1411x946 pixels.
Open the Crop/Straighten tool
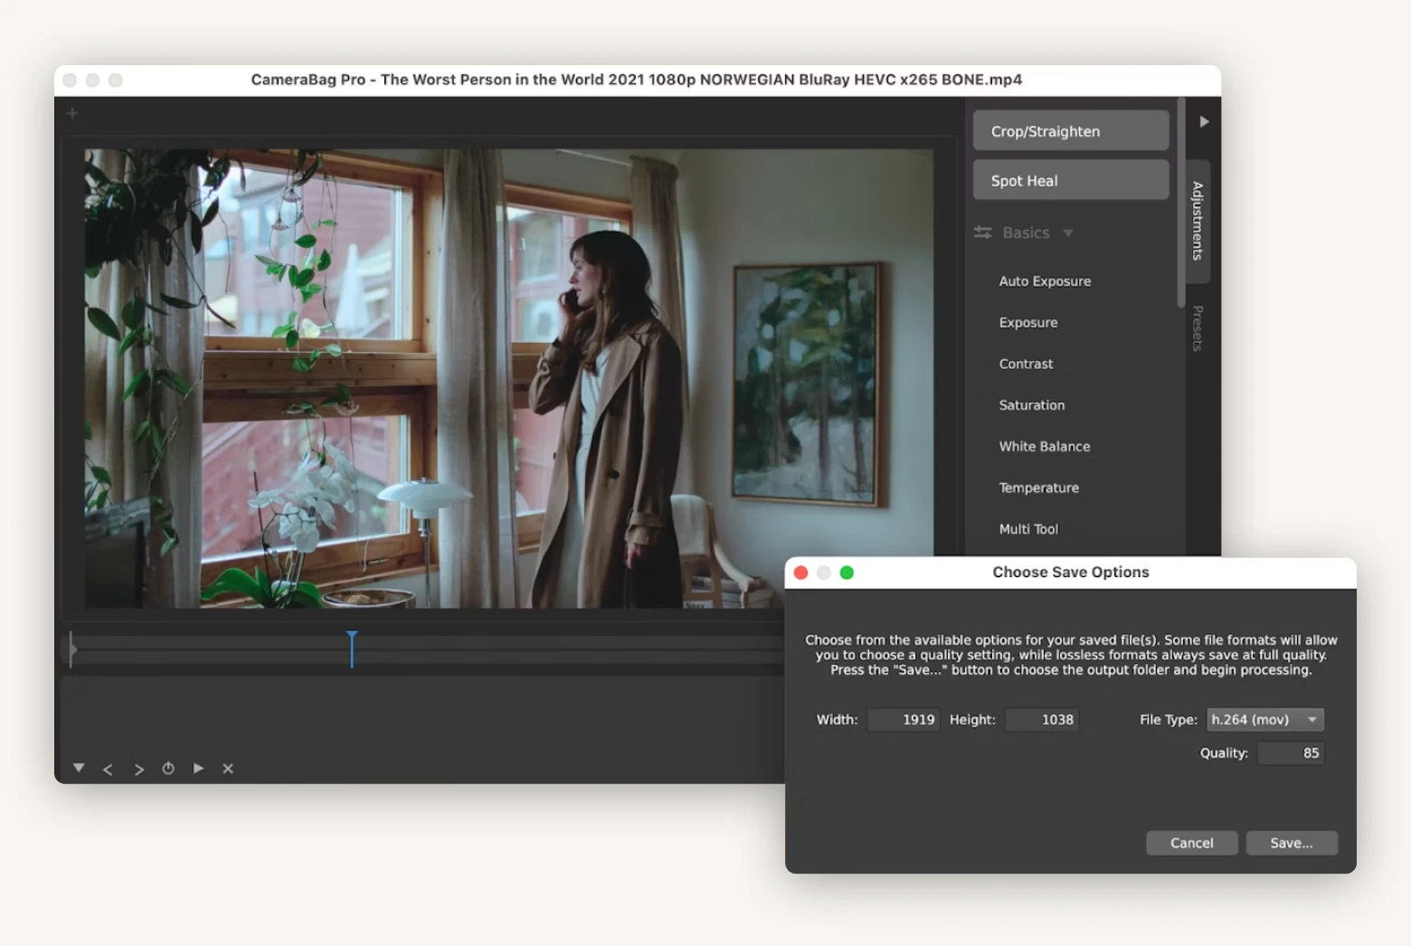click(x=1070, y=130)
